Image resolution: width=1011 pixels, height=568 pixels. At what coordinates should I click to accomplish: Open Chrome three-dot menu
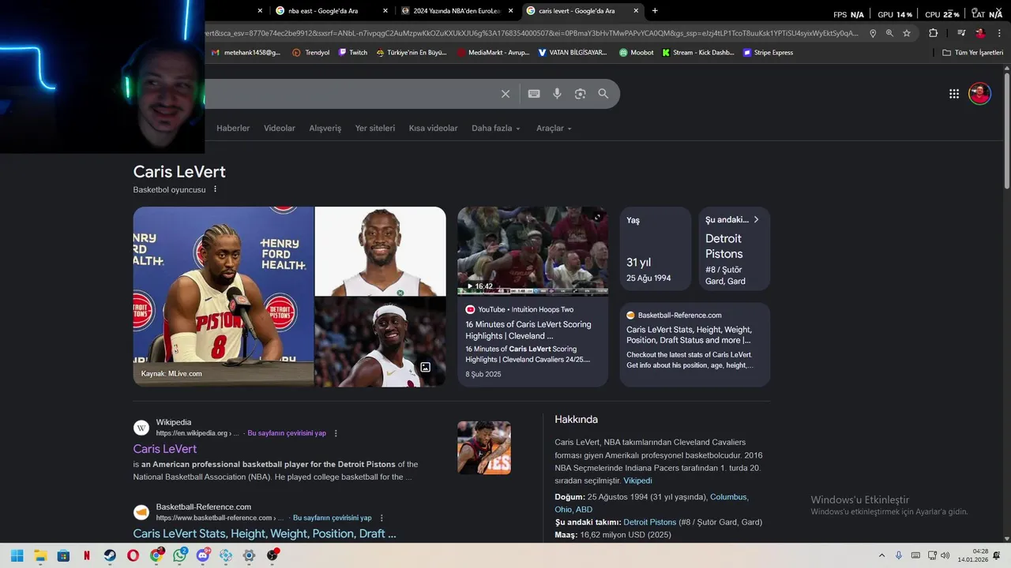999,33
